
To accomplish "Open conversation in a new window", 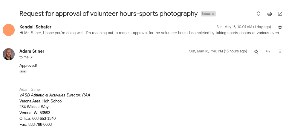I will pos(280,14).
